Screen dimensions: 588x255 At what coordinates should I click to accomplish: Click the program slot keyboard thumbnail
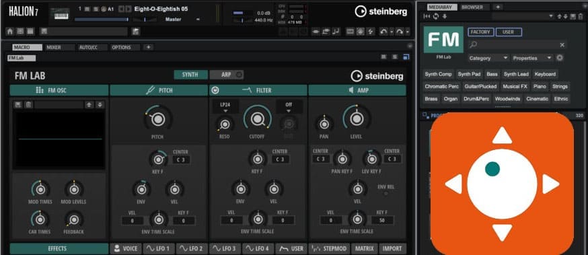click(61, 14)
